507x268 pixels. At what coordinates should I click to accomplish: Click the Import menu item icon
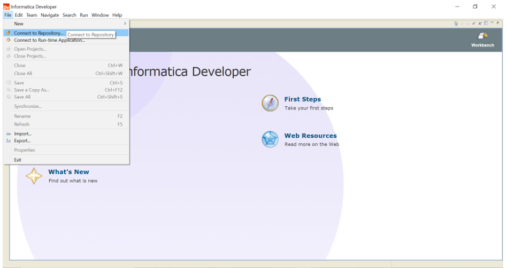click(9, 133)
